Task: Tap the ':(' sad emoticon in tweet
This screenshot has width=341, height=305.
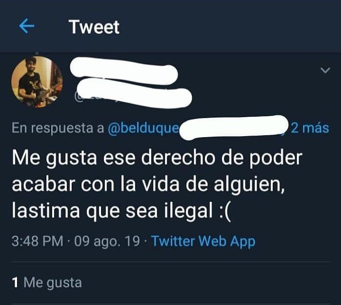Action: coord(224,211)
